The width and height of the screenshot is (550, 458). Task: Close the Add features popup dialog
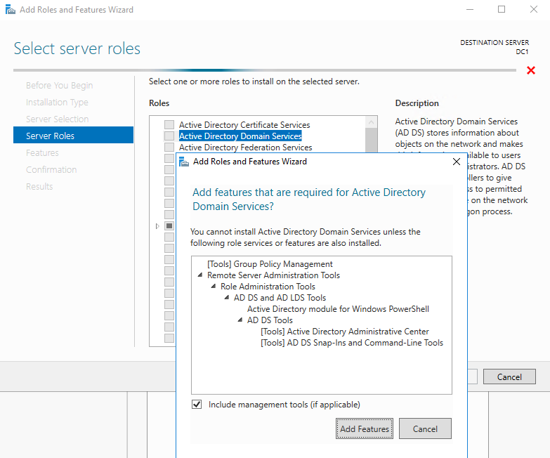(x=457, y=162)
